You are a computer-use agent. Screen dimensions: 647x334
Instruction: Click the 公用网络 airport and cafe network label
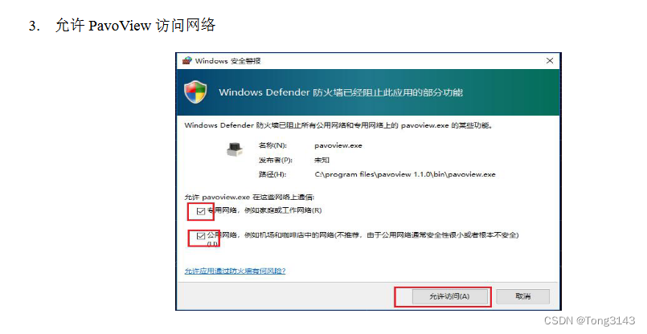[x=362, y=235]
